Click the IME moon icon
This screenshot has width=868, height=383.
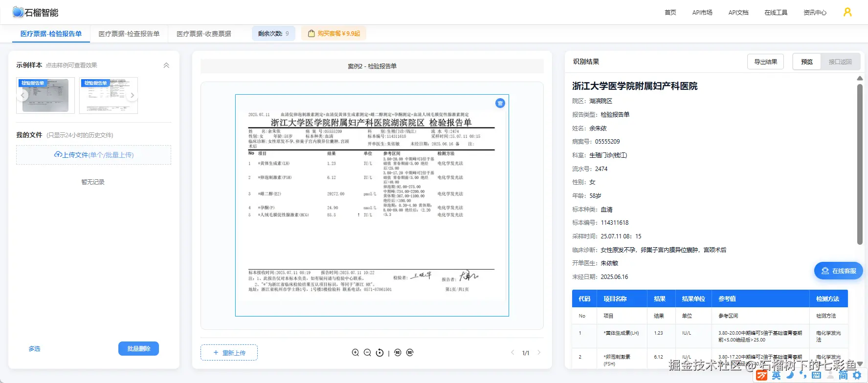coord(790,375)
